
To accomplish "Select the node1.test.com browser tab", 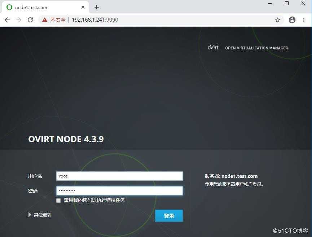I will pyautogui.click(x=45, y=7).
